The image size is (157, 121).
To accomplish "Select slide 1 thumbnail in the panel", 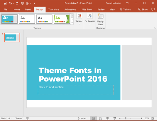I will (12, 37).
